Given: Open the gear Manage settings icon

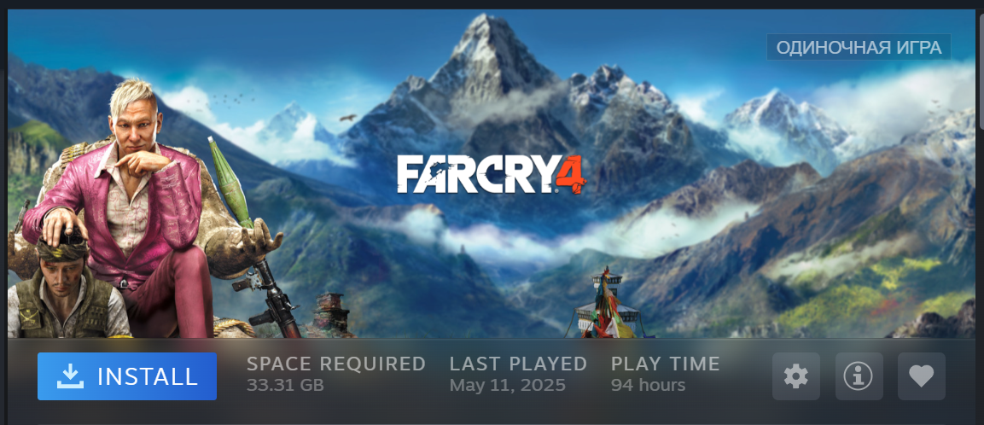Looking at the screenshot, I should (795, 376).
